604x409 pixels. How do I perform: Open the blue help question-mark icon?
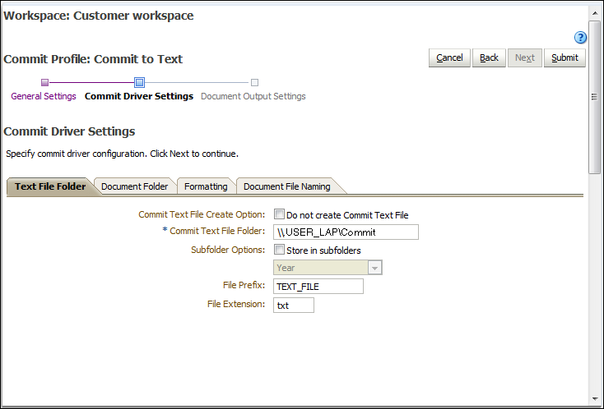pos(580,37)
